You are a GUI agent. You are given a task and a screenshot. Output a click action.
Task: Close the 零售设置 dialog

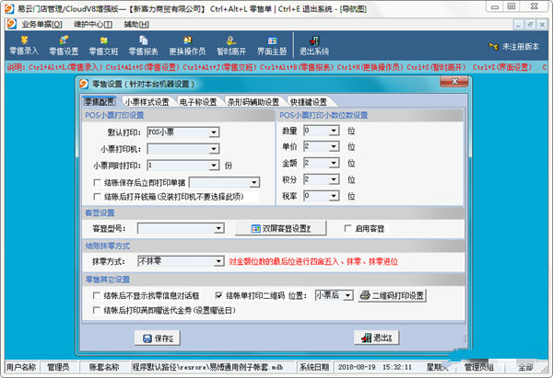pyautogui.click(x=454, y=82)
